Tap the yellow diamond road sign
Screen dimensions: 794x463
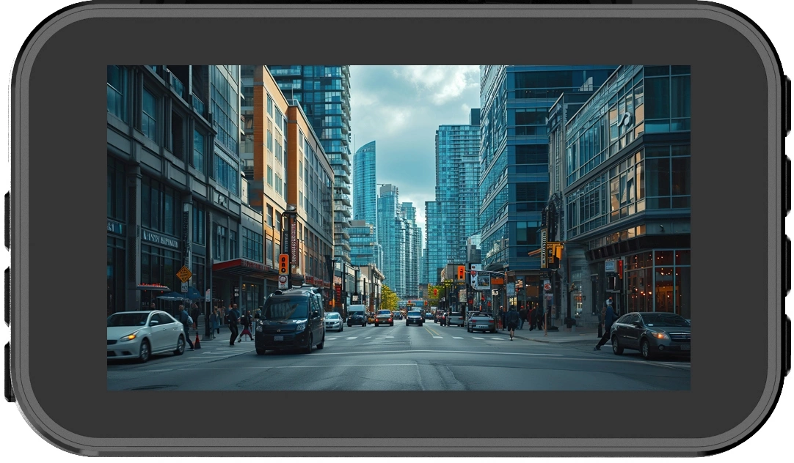coord(183,274)
